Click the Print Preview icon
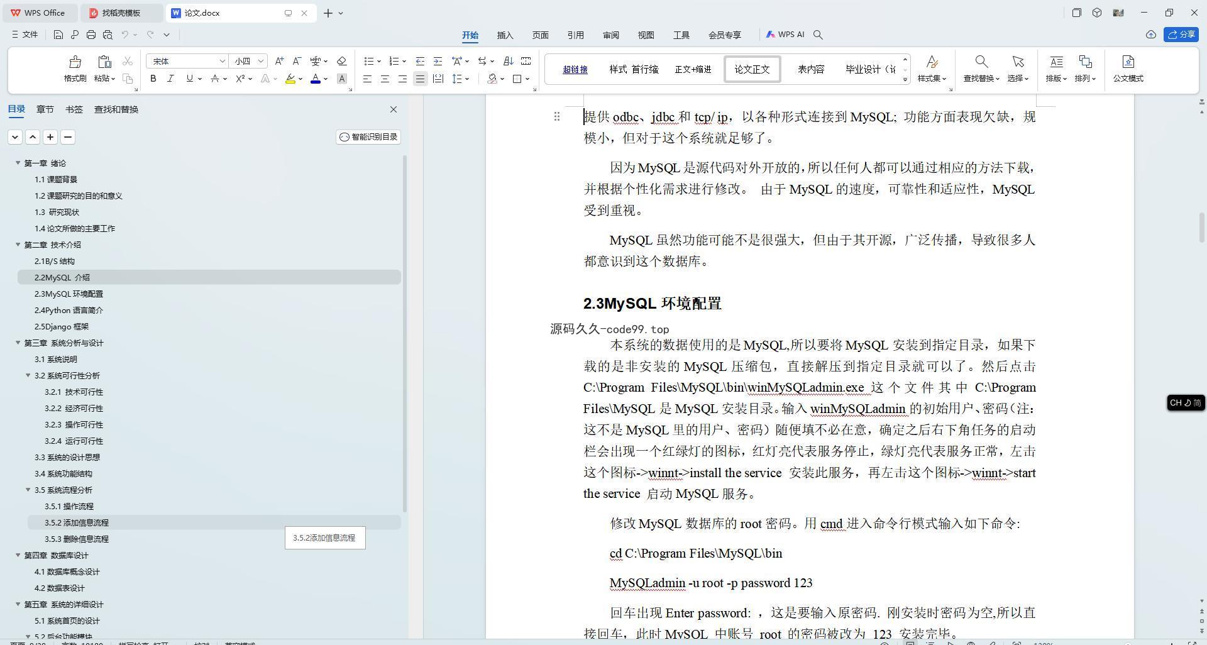1207x645 pixels. point(107,35)
